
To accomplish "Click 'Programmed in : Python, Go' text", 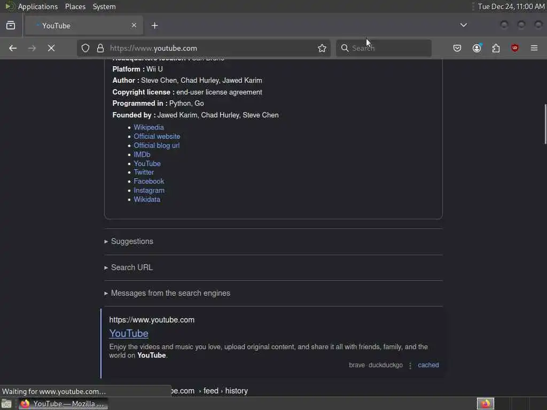I will [x=158, y=103].
